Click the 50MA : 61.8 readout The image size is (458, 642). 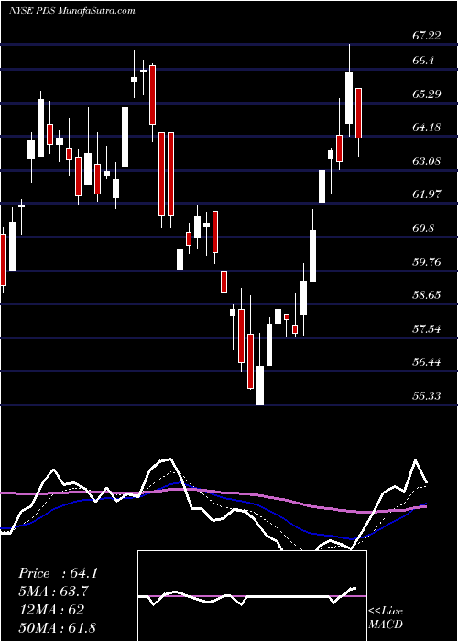[57, 627]
